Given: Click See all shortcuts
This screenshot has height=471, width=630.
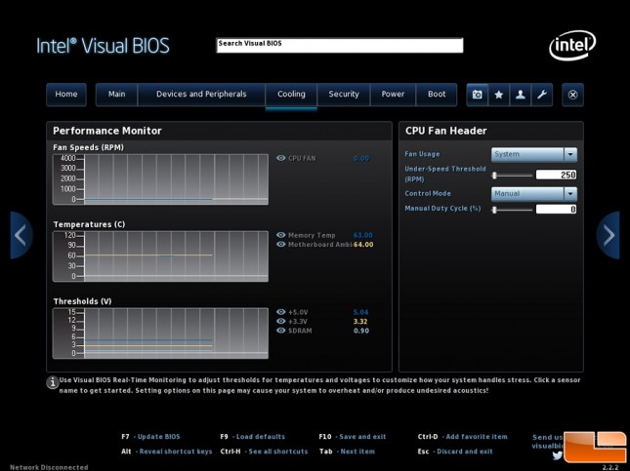Looking at the screenshot, I should click(264, 451).
